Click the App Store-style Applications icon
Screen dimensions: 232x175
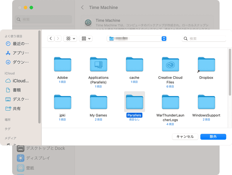[8, 53]
